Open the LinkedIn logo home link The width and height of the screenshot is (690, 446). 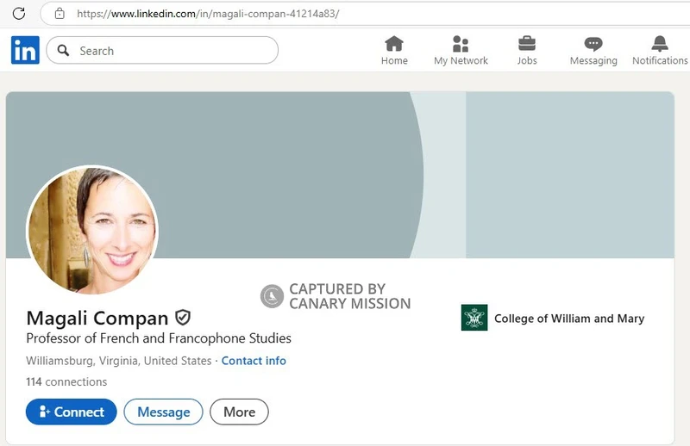25,50
